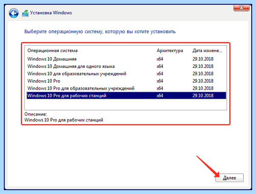Click x64 in the Windows 10 Домашняя row
256x194 pixels.
pyautogui.click(x=160, y=59)
